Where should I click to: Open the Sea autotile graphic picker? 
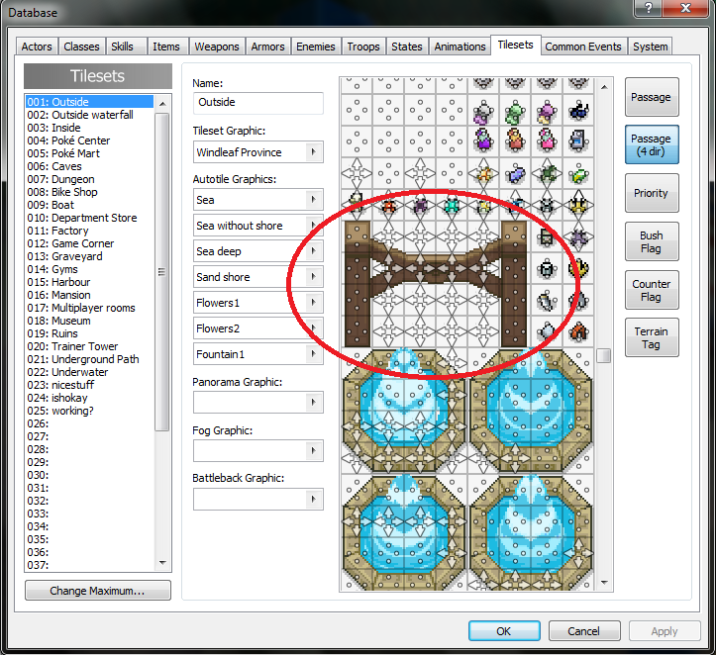(313, 199)
